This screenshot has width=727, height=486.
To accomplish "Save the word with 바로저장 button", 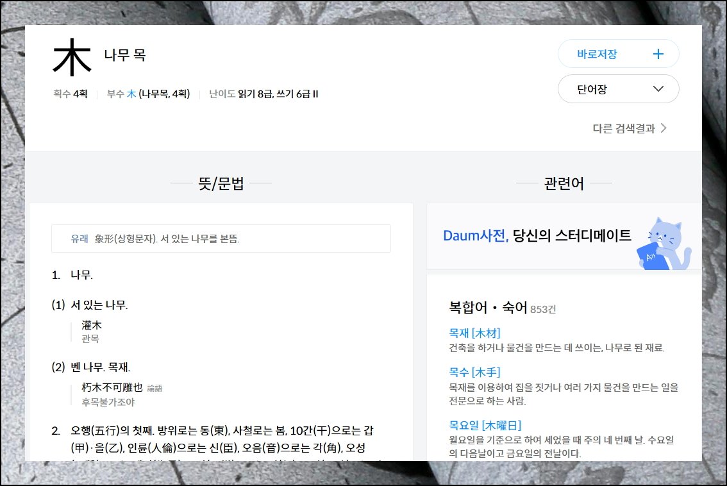I will (618, 54).
